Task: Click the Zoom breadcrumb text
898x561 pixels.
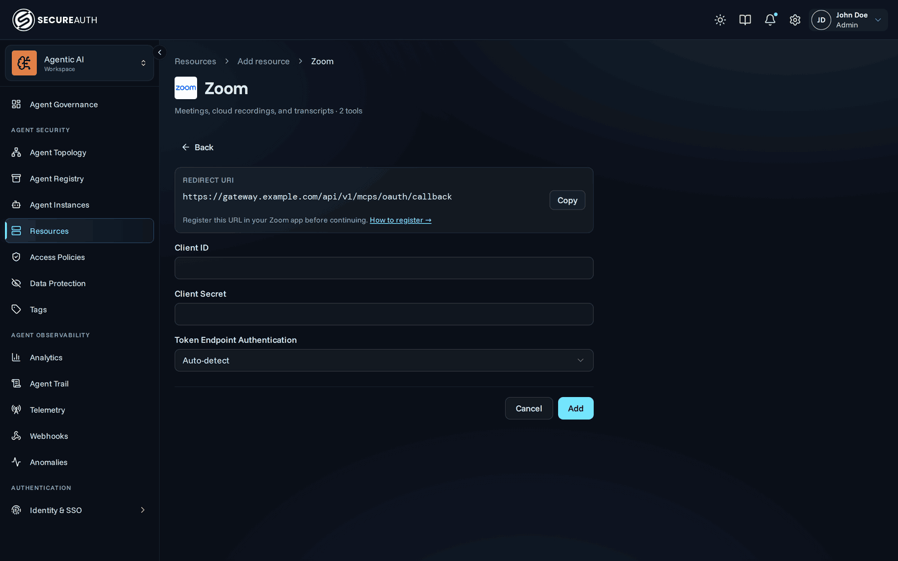Action: click(322, 61)
